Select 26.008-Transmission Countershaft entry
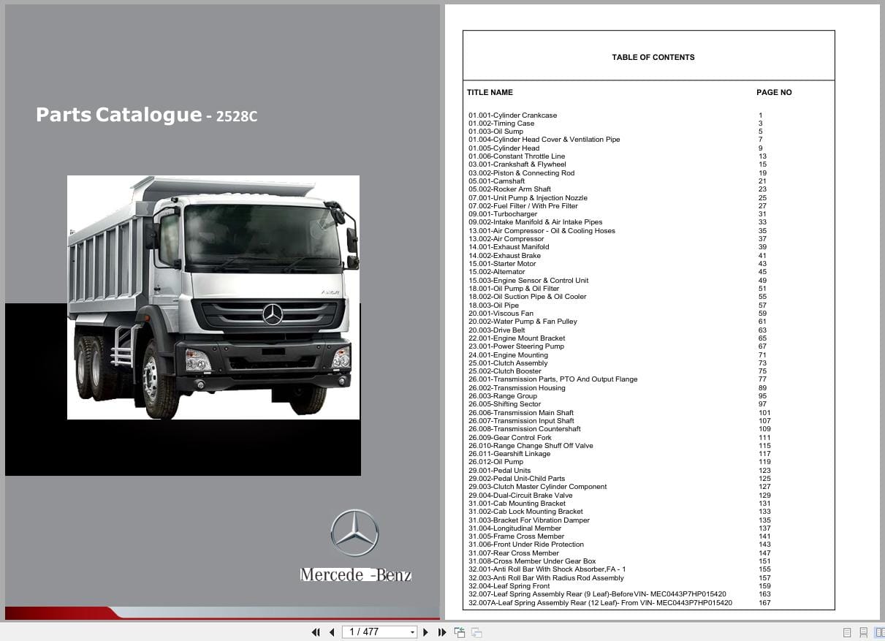Image resolution: width=885 pixels, height=641 pixels. click(525, 429)
